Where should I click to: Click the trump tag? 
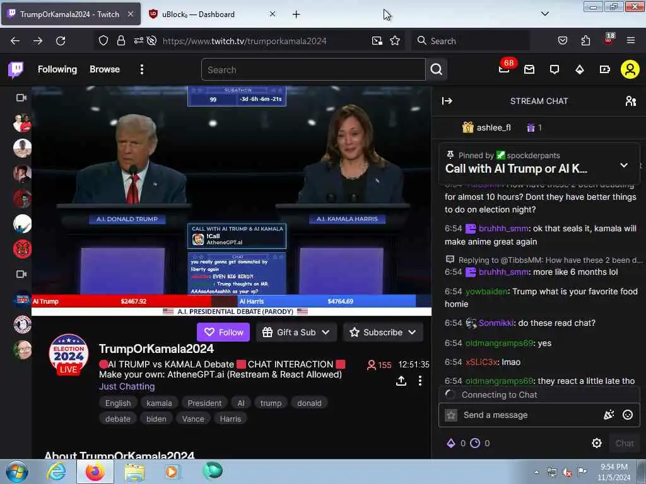271,403
